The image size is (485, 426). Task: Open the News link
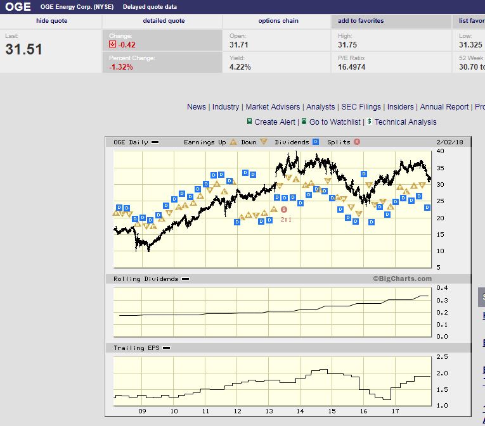[x=196, y=107]
